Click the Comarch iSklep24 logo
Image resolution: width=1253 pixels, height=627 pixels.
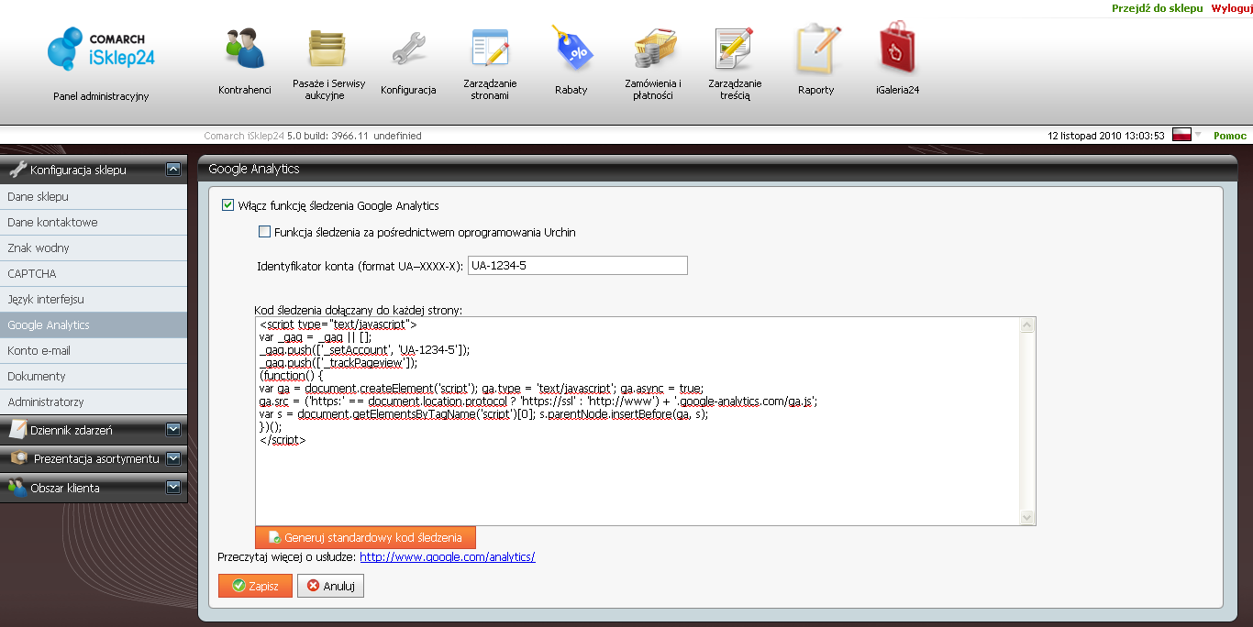[x=101, y=49]
